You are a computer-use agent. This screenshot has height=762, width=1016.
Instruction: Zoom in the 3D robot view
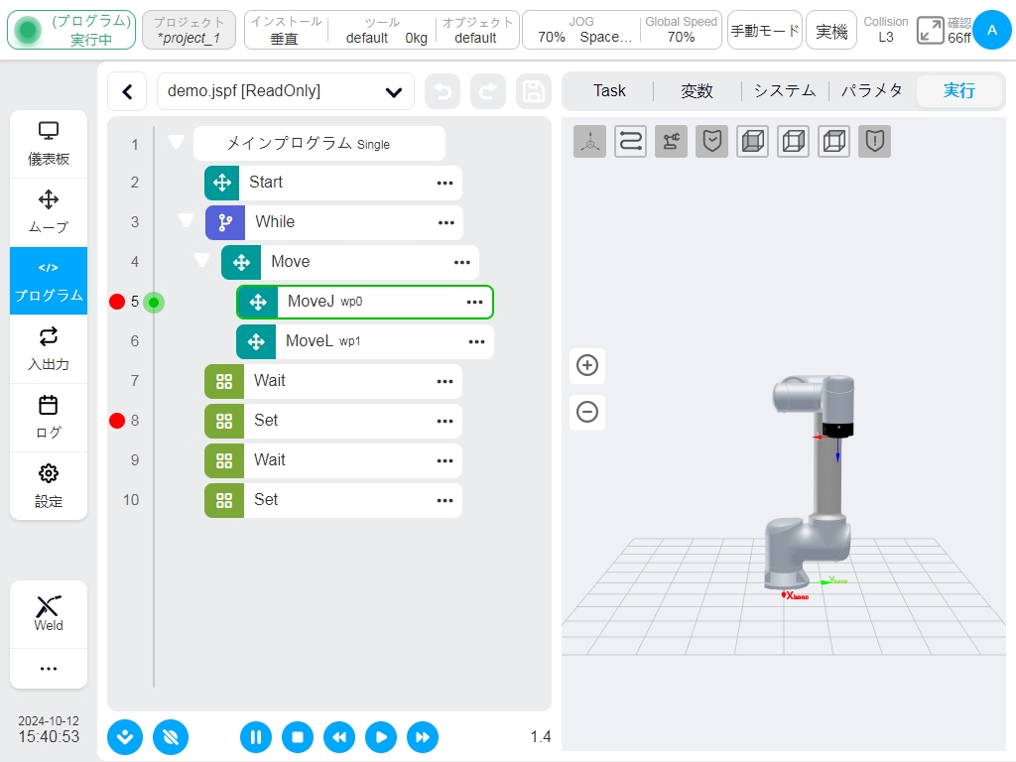pyautogui.click(x=587, y=365)
